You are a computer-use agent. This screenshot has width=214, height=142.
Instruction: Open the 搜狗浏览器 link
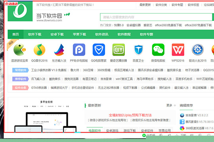tap(71, 79)
